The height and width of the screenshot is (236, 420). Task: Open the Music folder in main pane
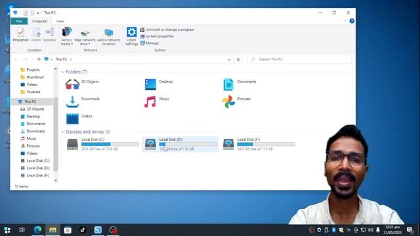click(x=157, y=102)
